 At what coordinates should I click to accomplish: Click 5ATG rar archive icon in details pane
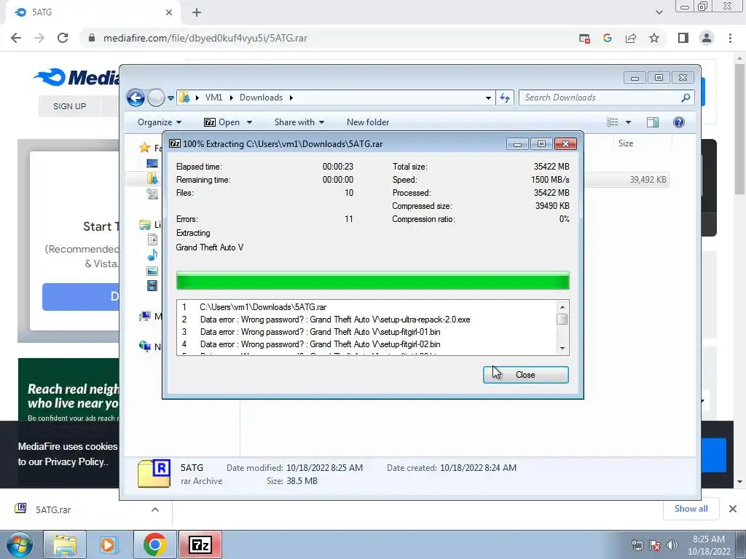pyautogui.click(x=154, y=474)
